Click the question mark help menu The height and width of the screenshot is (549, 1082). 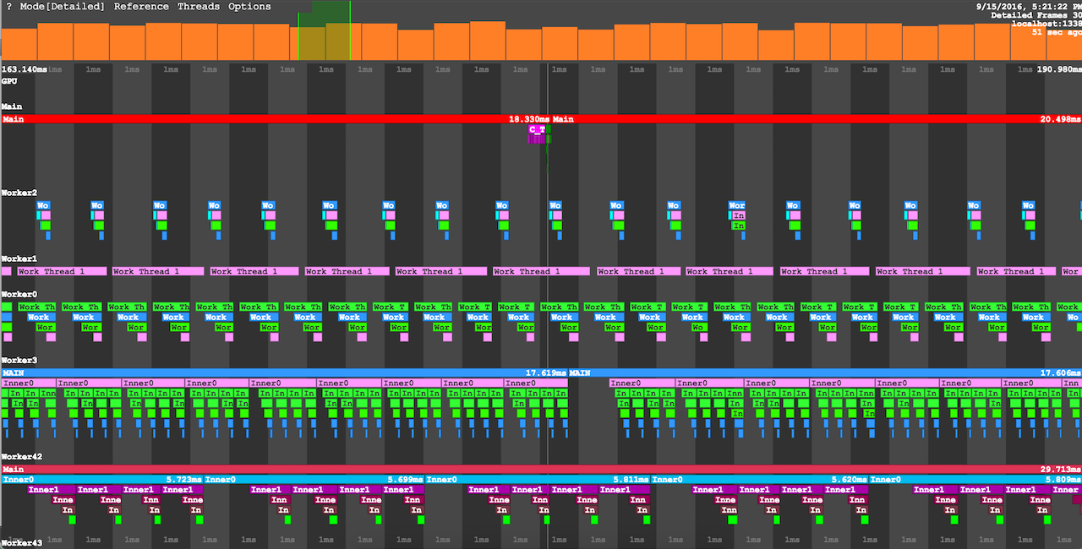click(x=9, y=7)
